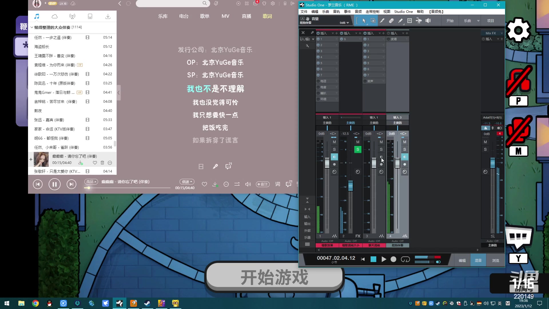The image size is (549, 309).
Task: Detach the mixer console with arrow icon
Action: pos(312,33)
